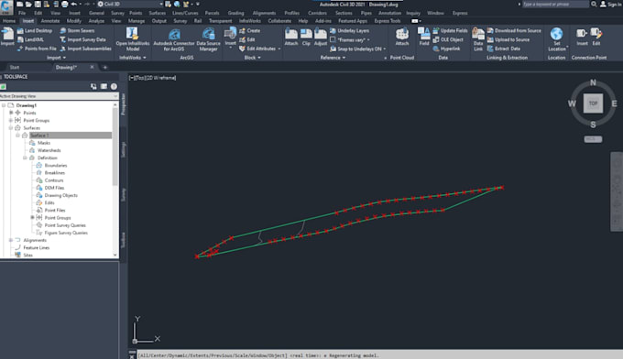Image resolution: width=623 pixels, height=359 pixels.
Task: Expand the Import panel dropdown
Action: click(57, 58)
